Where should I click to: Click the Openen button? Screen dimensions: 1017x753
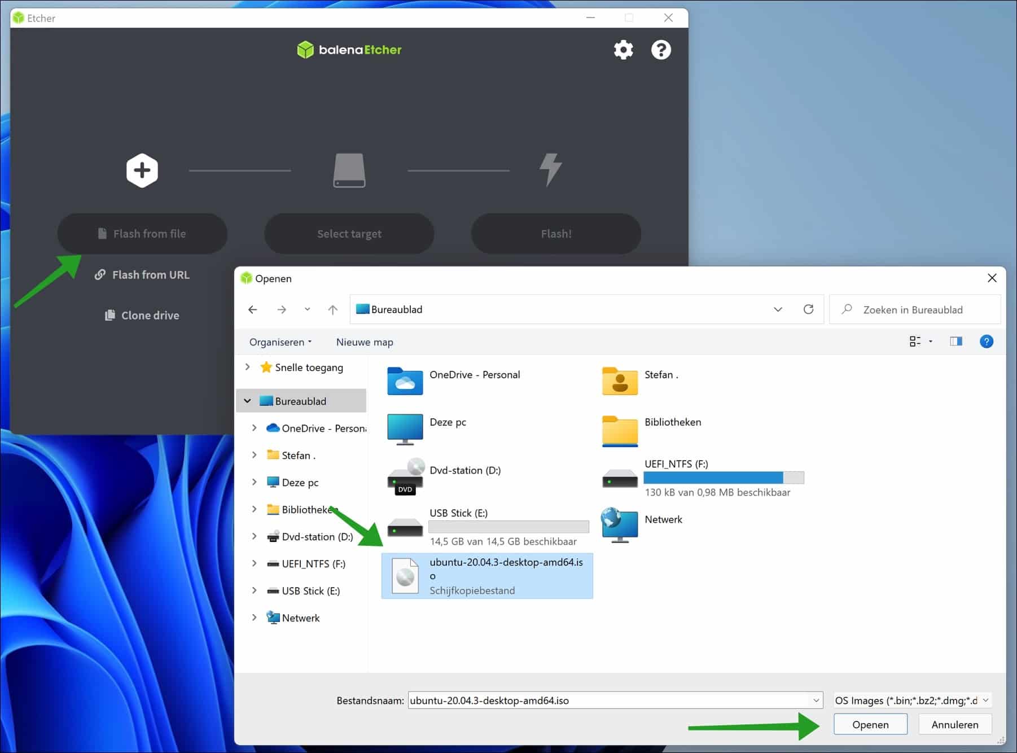coord(870,724)
